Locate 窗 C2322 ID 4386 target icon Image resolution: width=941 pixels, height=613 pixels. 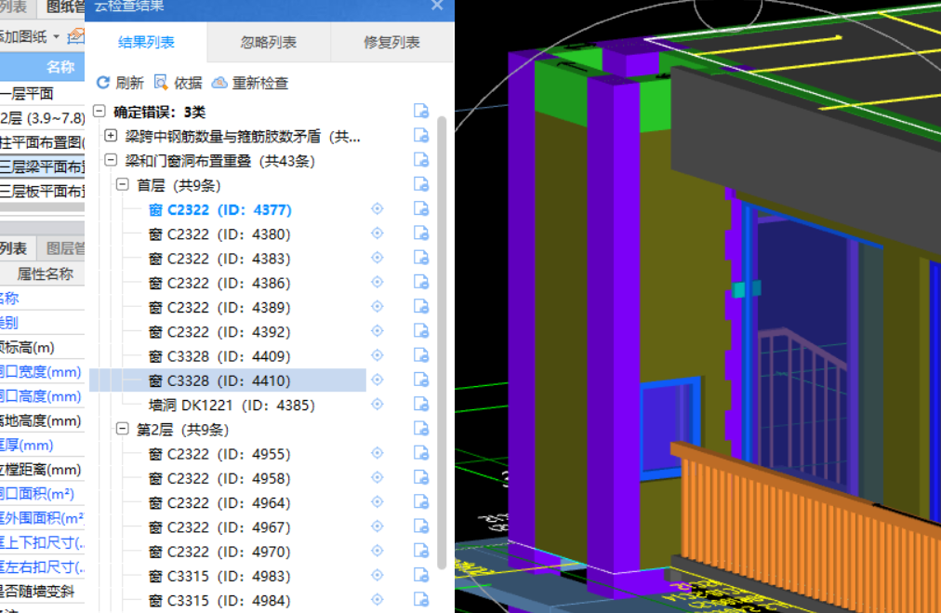coord(377,282)
